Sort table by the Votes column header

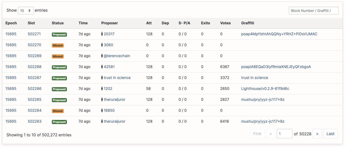point(225,23)
